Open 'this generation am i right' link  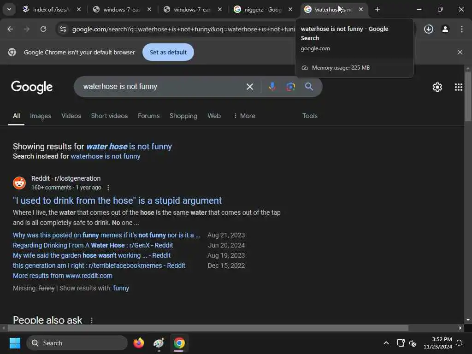pyautogui.click(x=99, y=265)
